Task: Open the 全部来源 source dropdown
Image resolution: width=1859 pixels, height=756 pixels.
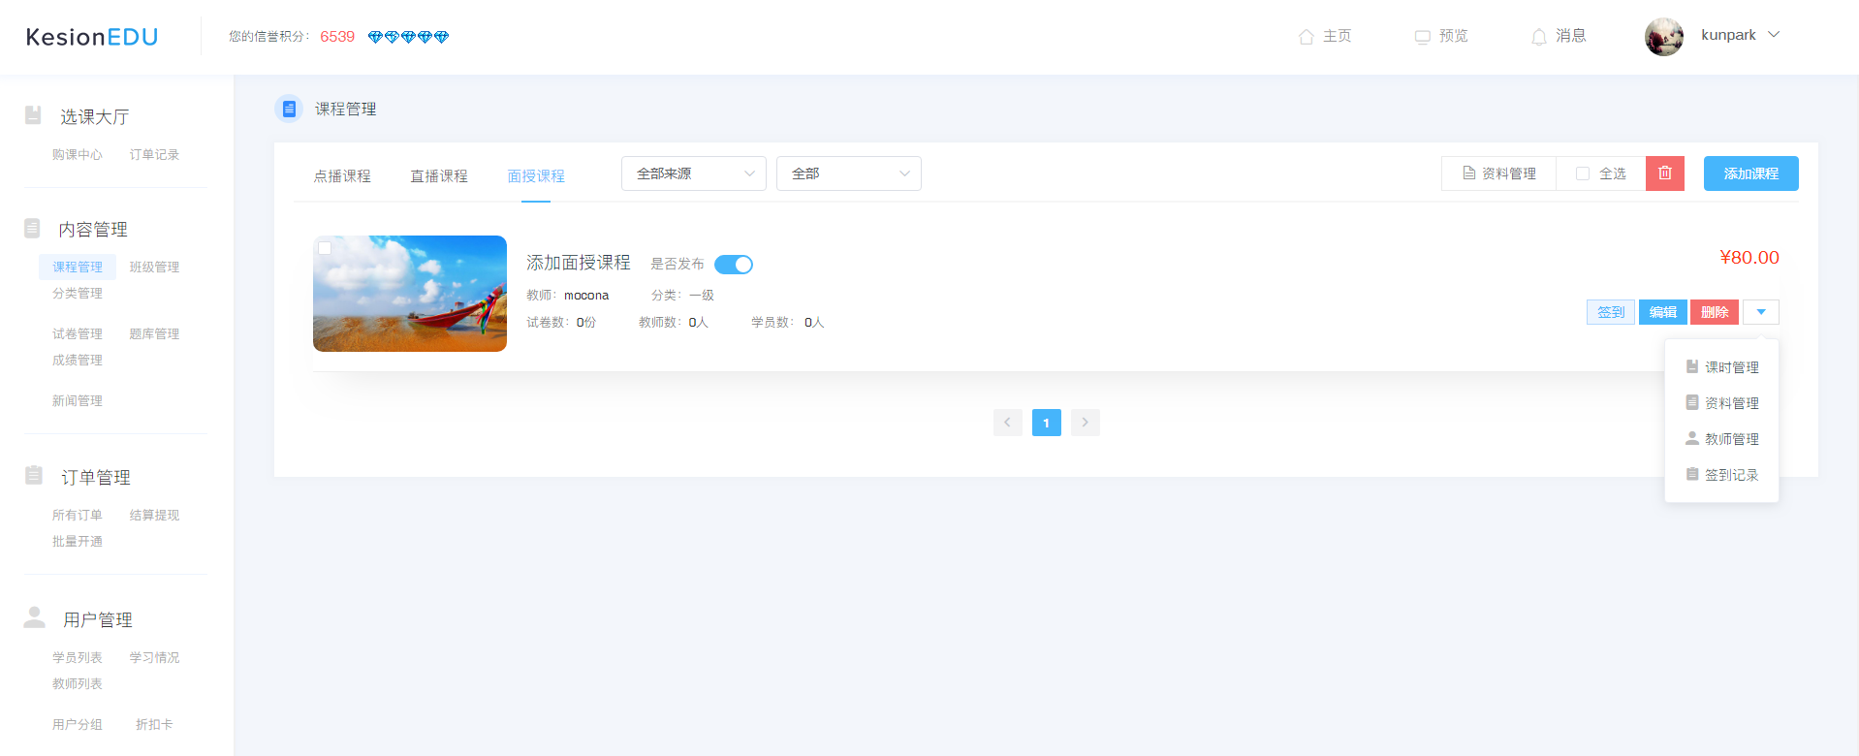Action: coord(694,173)
